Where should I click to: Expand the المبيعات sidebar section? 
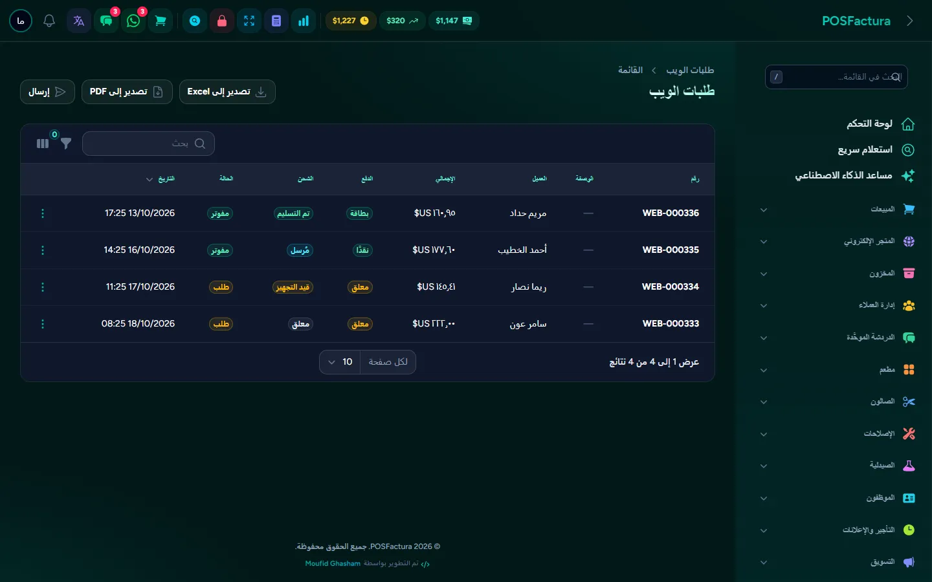coord(837,210)
